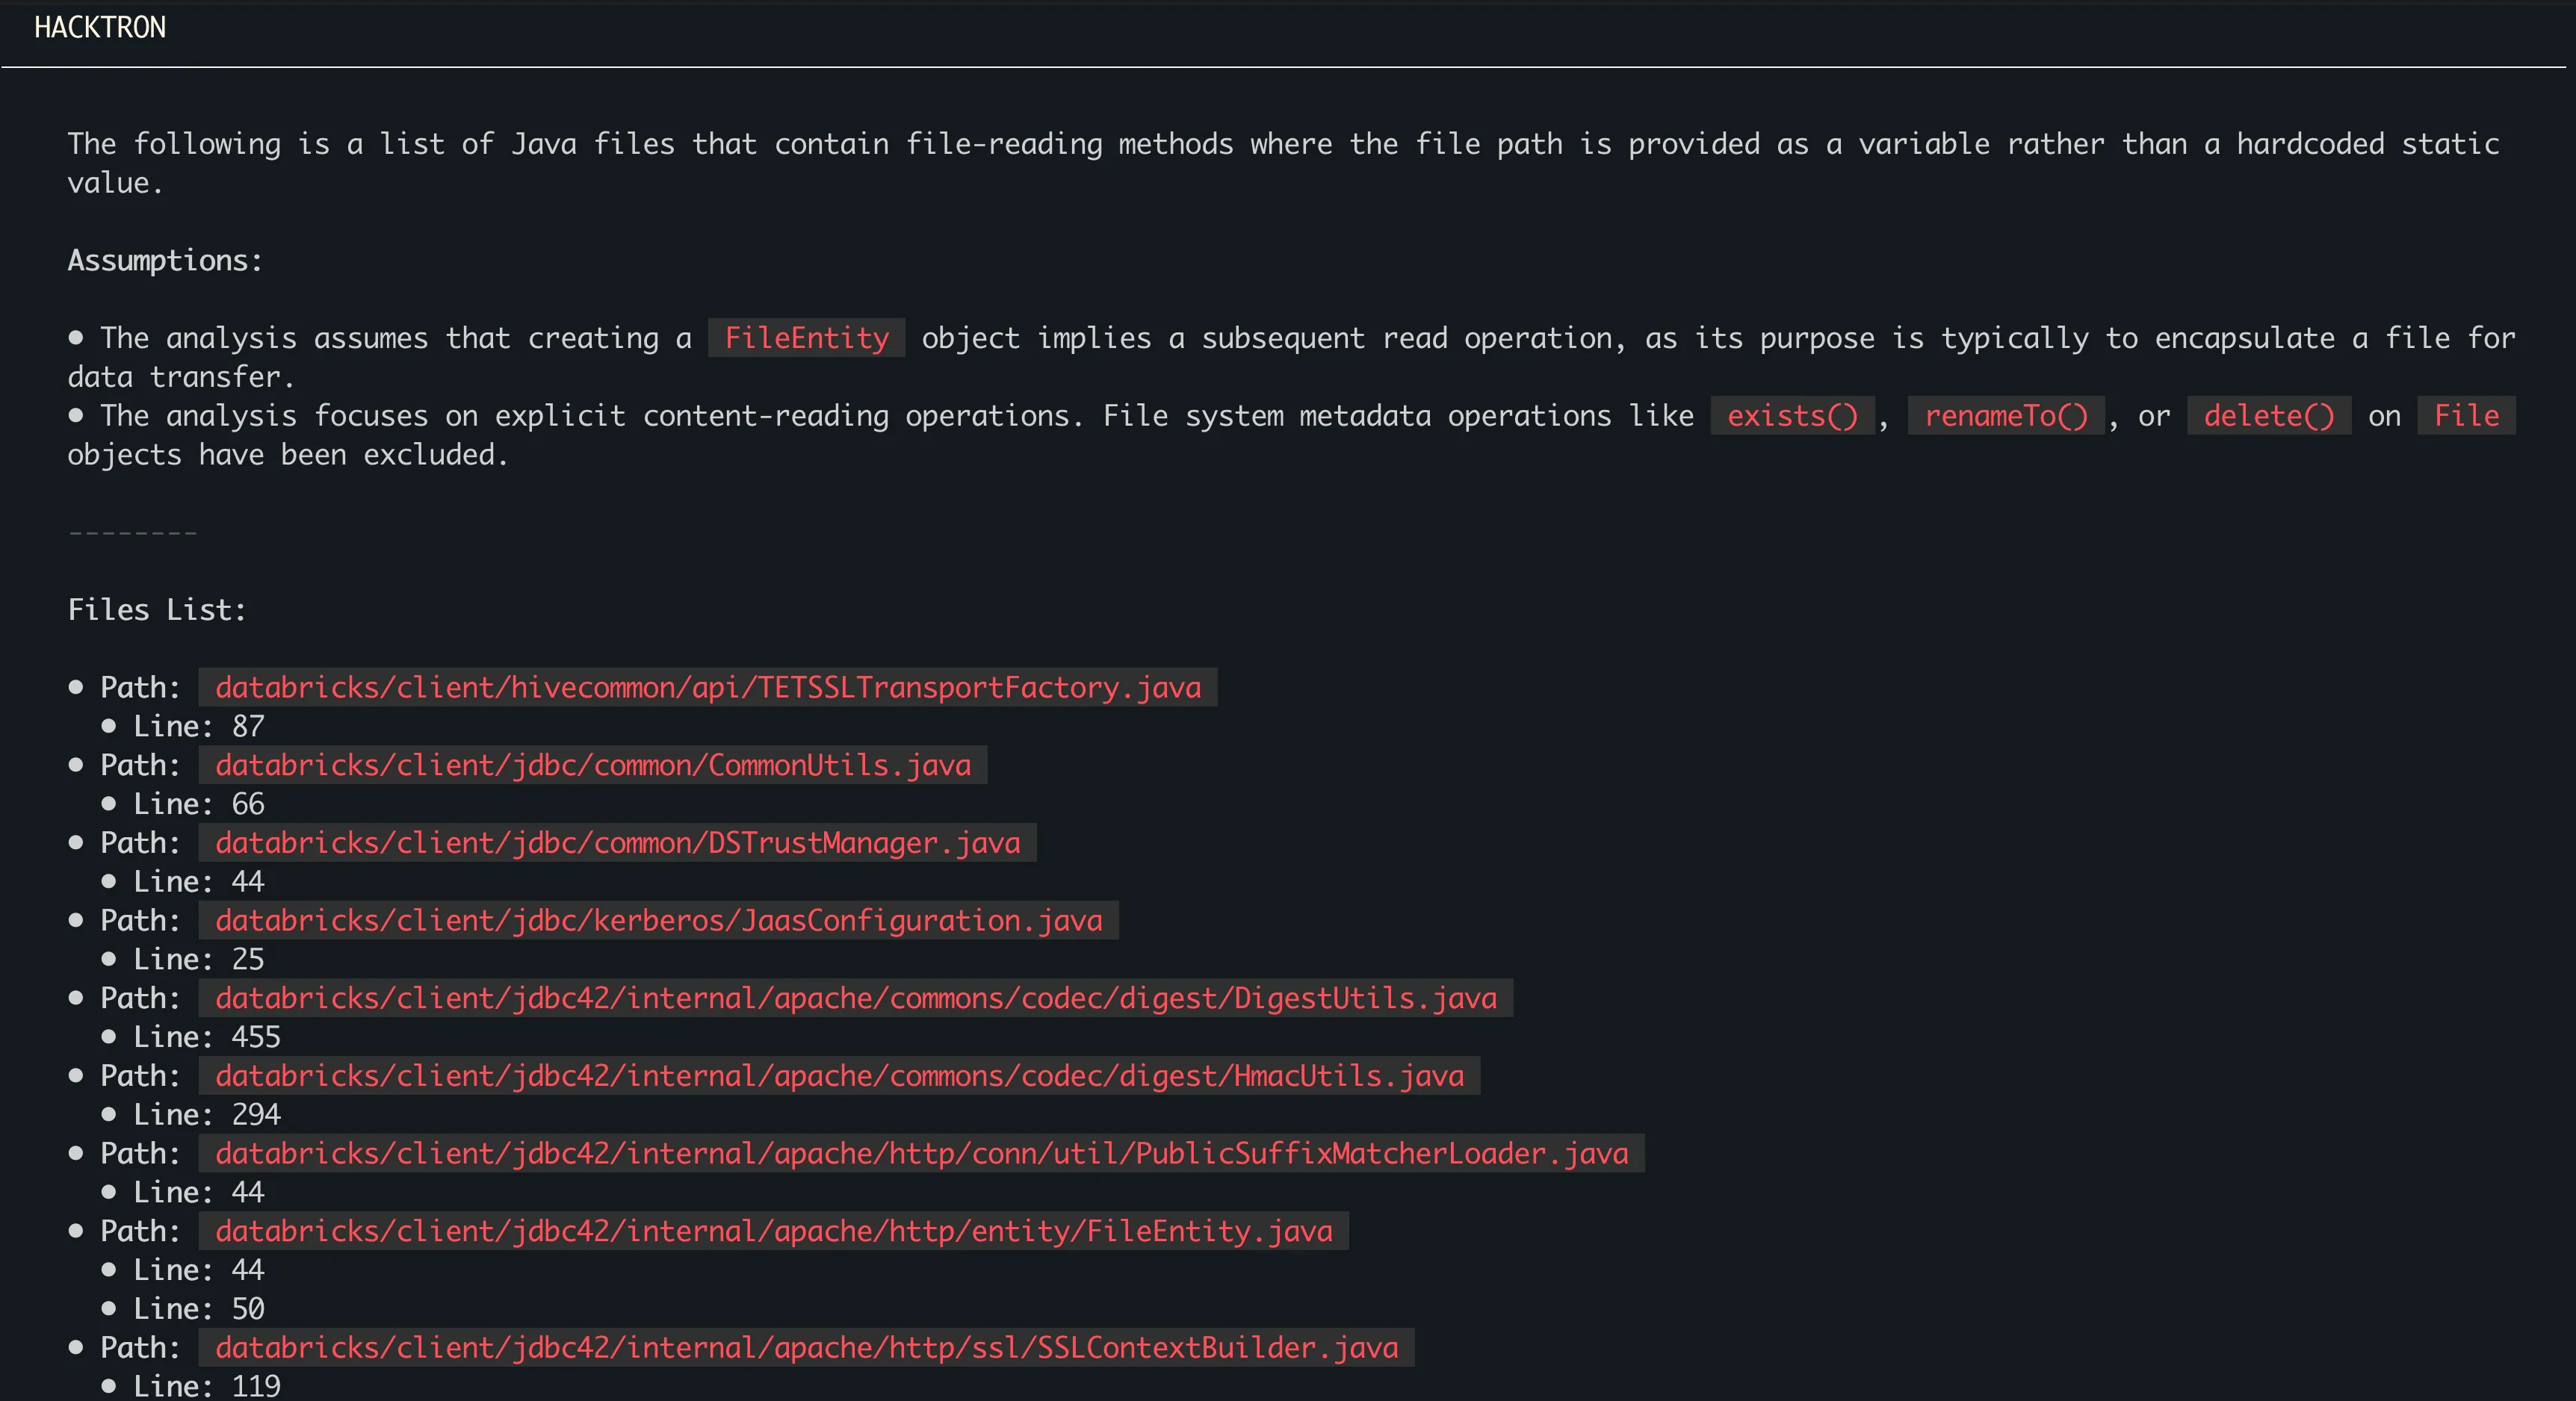Click the exists() code tag
The height and width of the screenshot is (1401, 2576).
point(1791,416)
